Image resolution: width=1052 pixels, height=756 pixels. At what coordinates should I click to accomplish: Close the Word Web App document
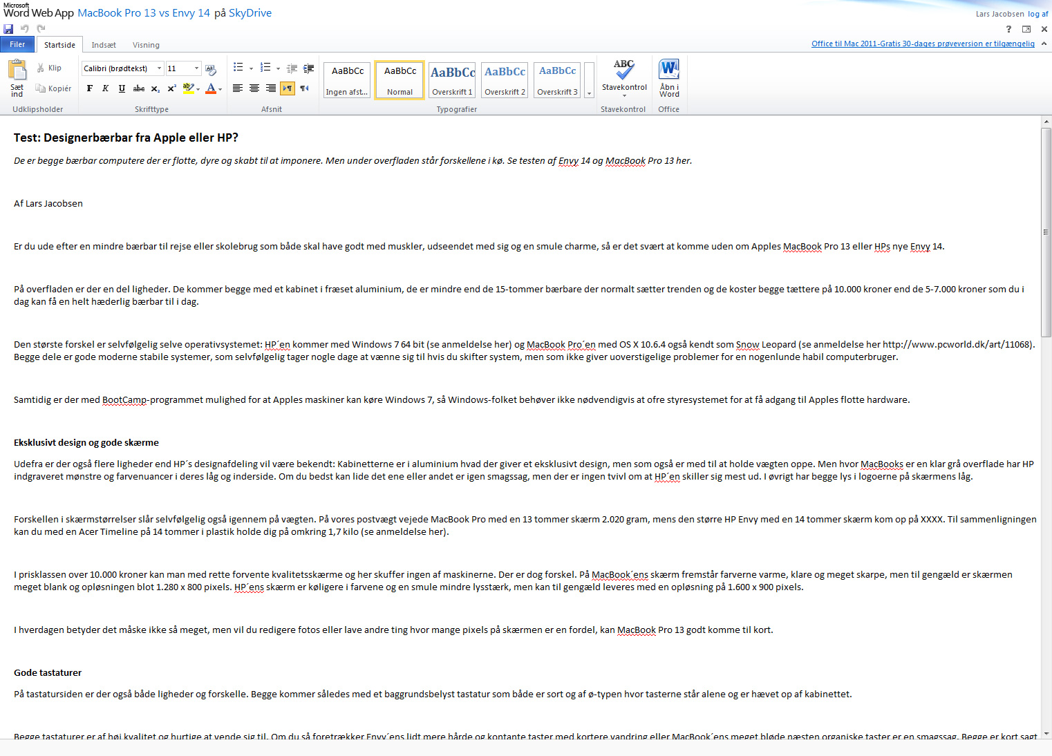point(1044,29)
